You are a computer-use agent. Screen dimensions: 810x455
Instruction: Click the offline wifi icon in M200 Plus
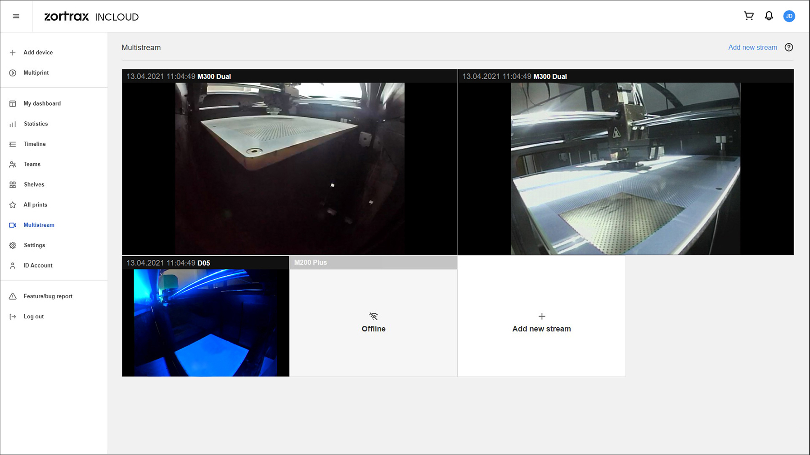[373, 316]
